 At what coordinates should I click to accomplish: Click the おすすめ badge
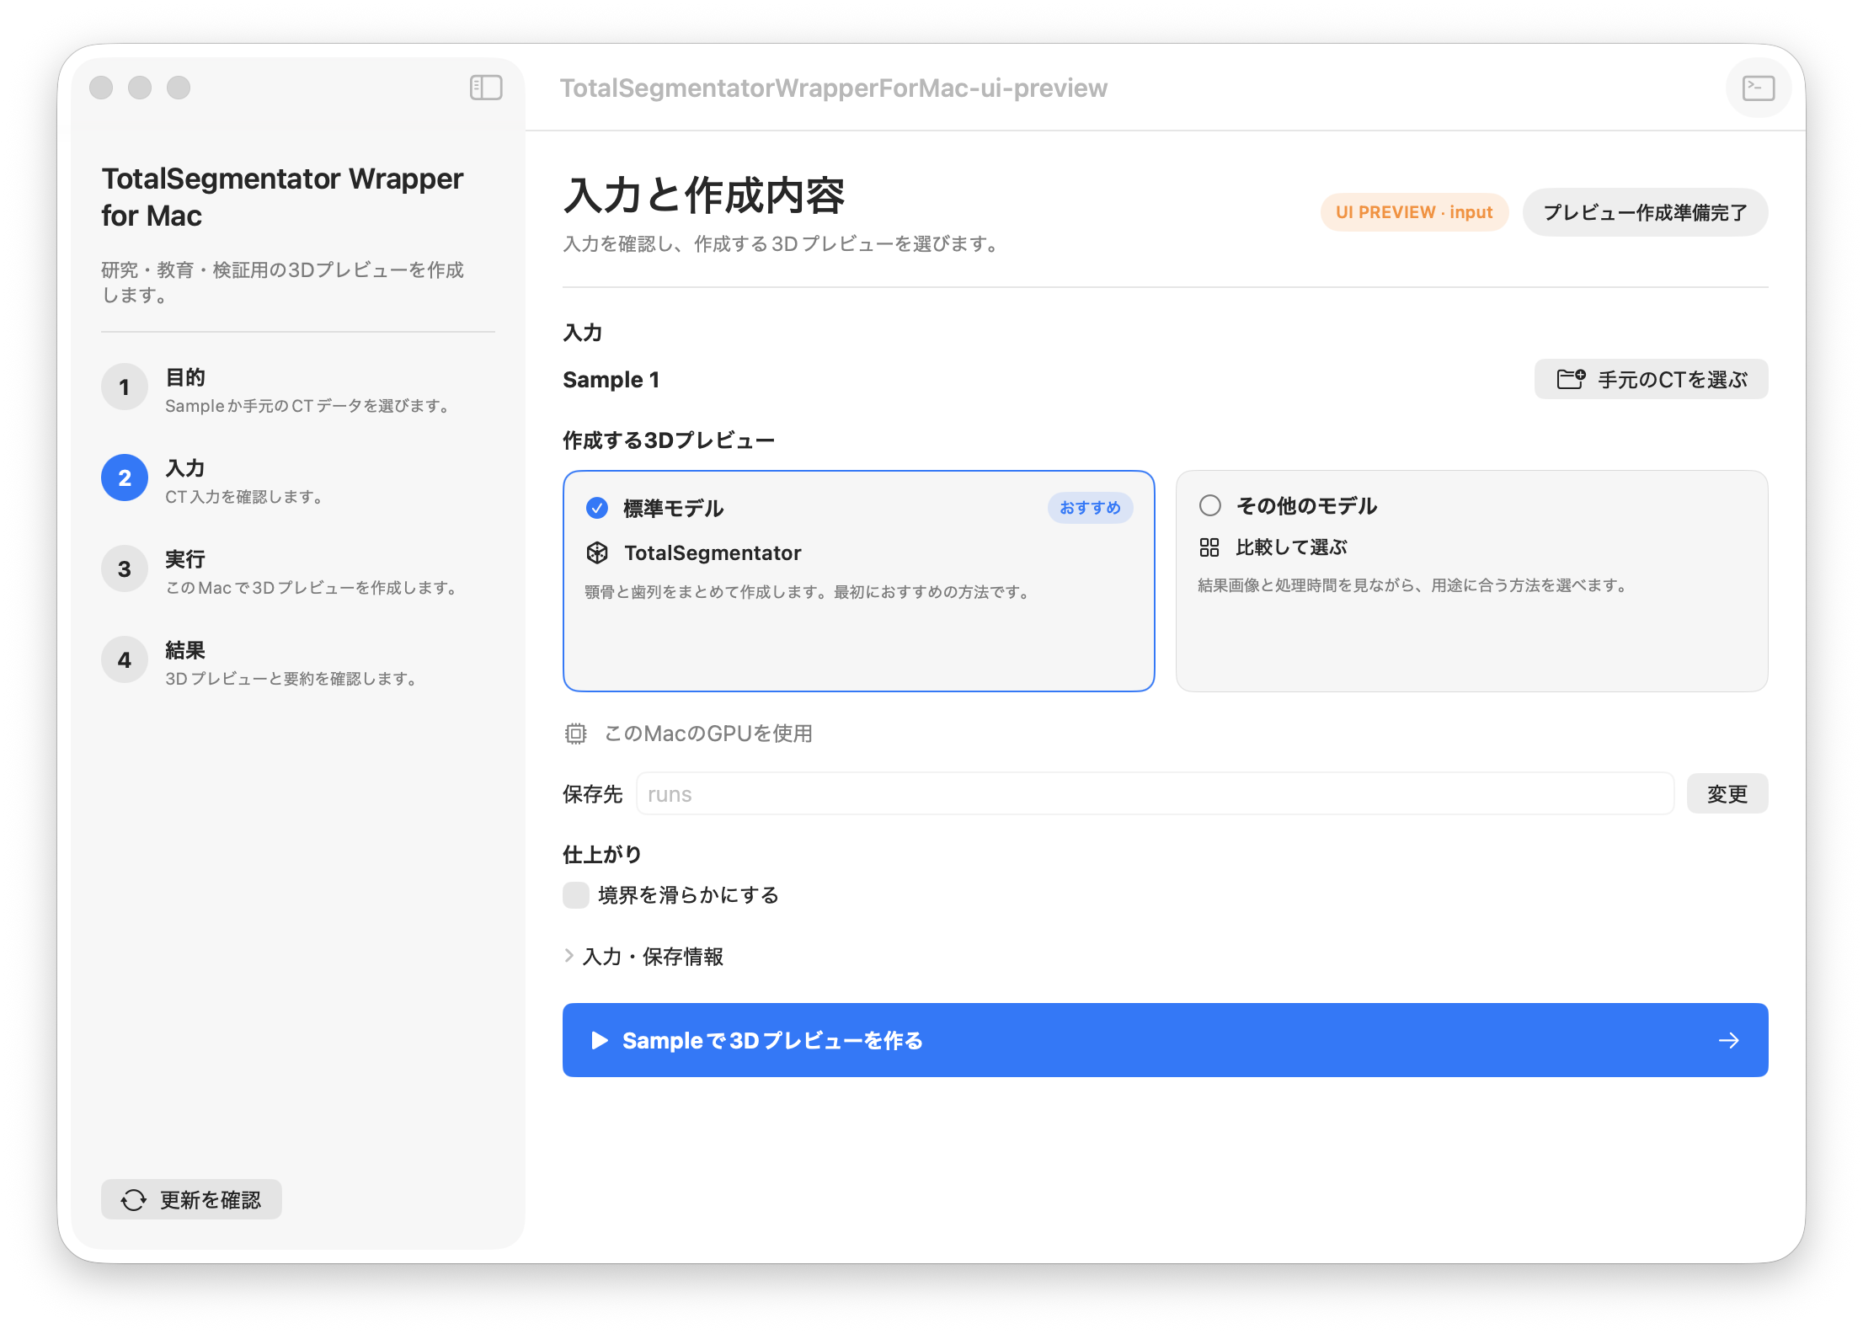point(1090,508)
